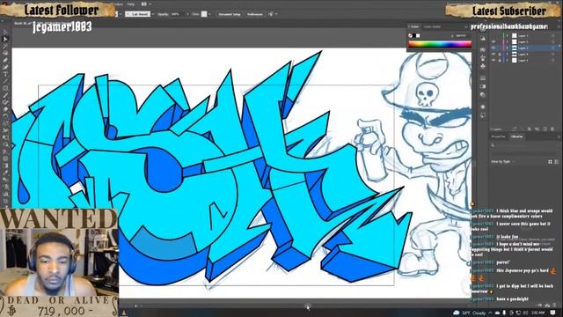Click the black swatch in Color panel
Image resolution: width=563 pixels, height=317 pixels.
(x=414, y=35)
